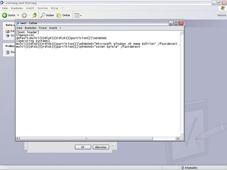The image size is (227, 170).
Task: Open Datei menu in Leistung und Wartung
Action: 5,8
